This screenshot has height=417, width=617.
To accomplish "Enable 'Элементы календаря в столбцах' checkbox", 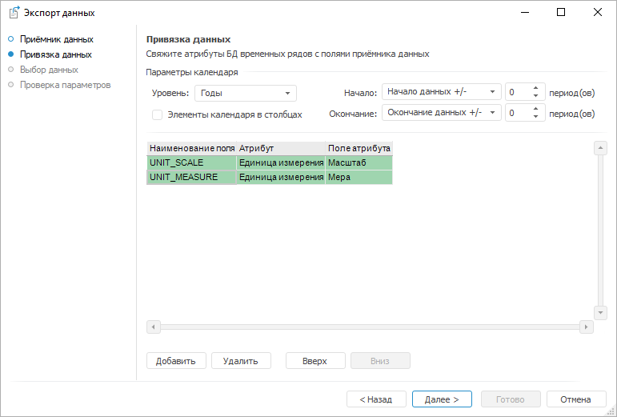I will click(158, 114).
